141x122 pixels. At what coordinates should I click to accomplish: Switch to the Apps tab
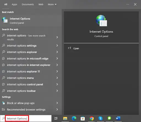(14, 4)
